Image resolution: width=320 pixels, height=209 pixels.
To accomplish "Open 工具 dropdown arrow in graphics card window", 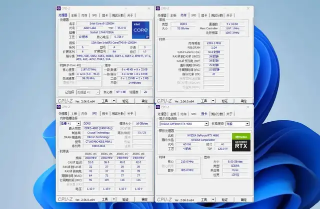I will pyautogui.click(x=213, y=200).
